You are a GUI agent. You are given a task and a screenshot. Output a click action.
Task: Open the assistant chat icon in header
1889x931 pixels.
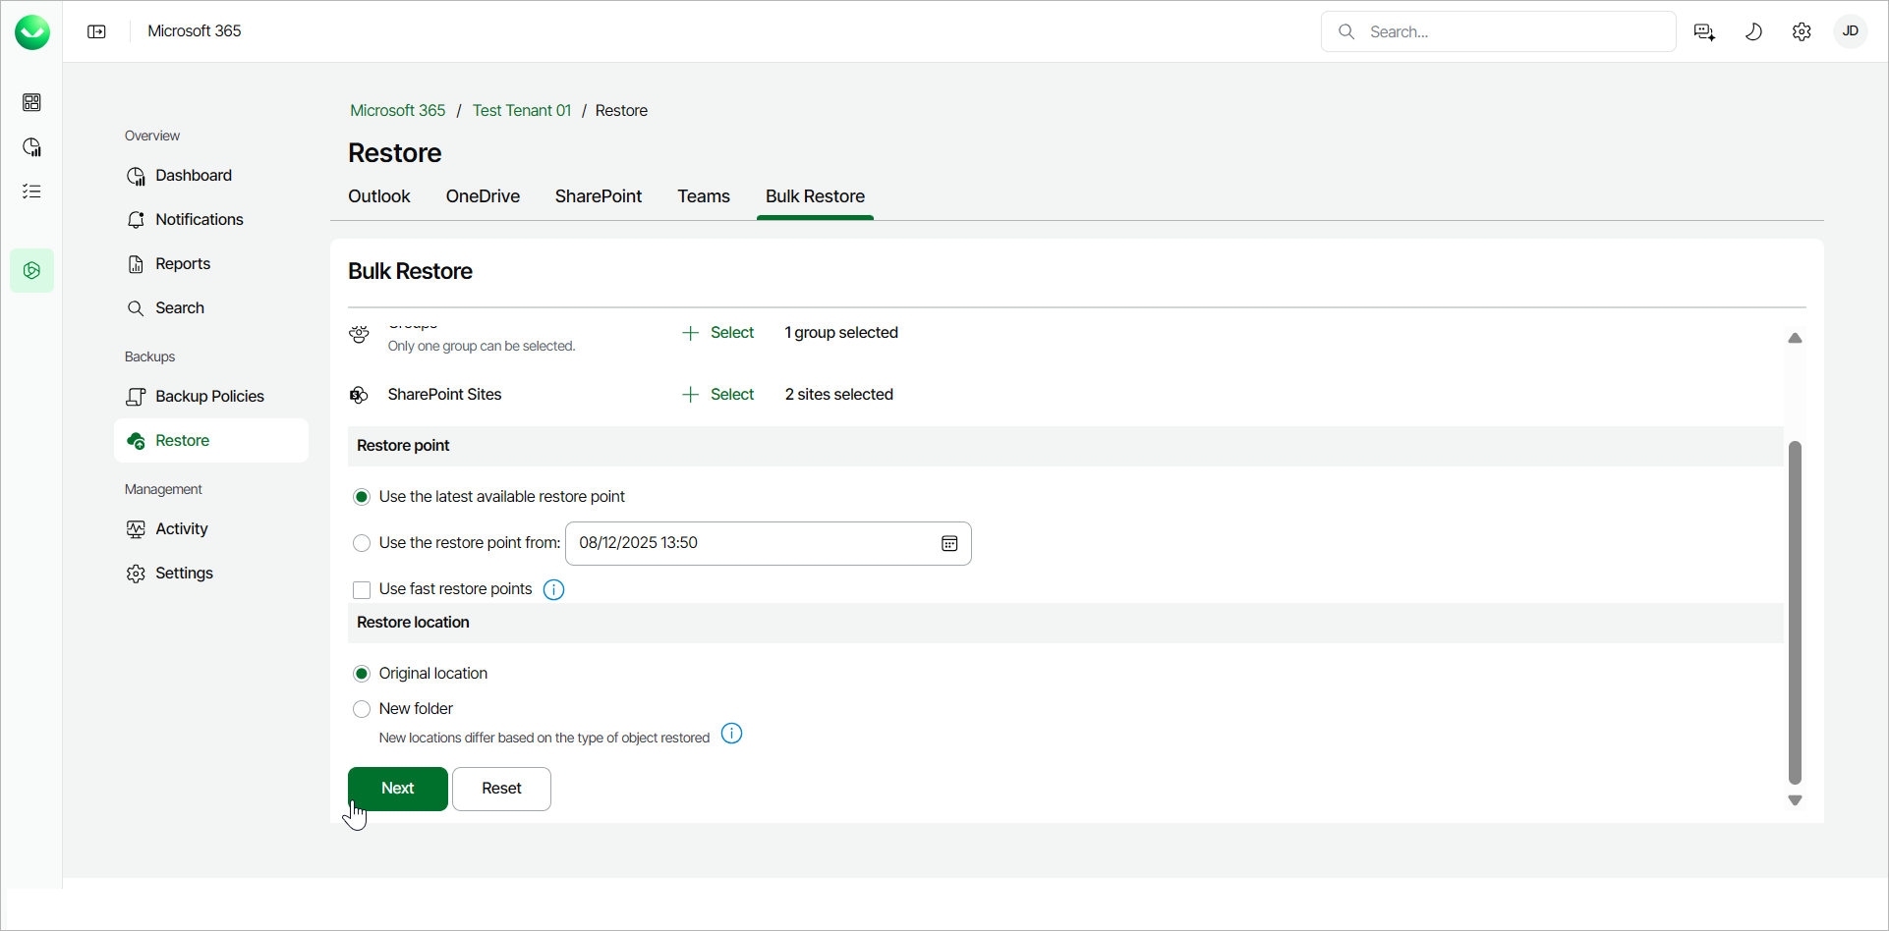pos(1705,31)
